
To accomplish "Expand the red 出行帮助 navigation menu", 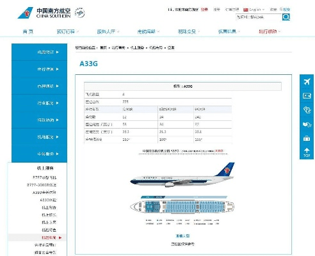I will [270, 31].
